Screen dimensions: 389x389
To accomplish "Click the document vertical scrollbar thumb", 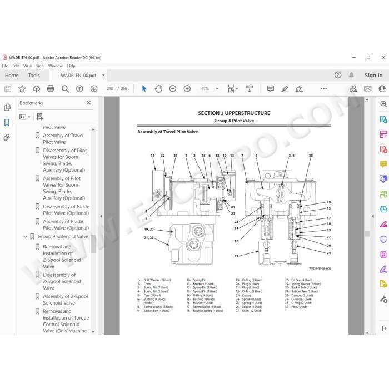I will (x=367, y=233).
